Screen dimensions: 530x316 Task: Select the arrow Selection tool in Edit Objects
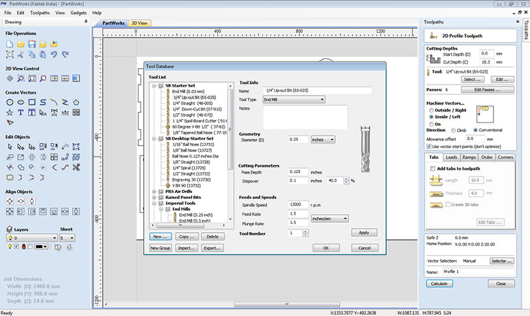point(9,147)
